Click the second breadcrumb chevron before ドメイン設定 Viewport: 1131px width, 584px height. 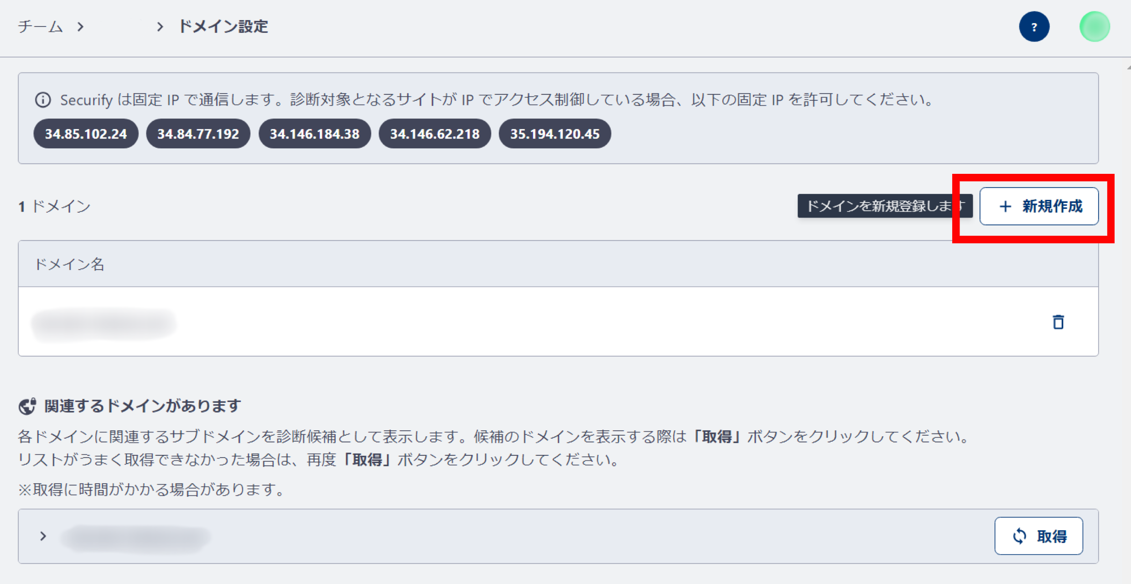click(160, 27)
